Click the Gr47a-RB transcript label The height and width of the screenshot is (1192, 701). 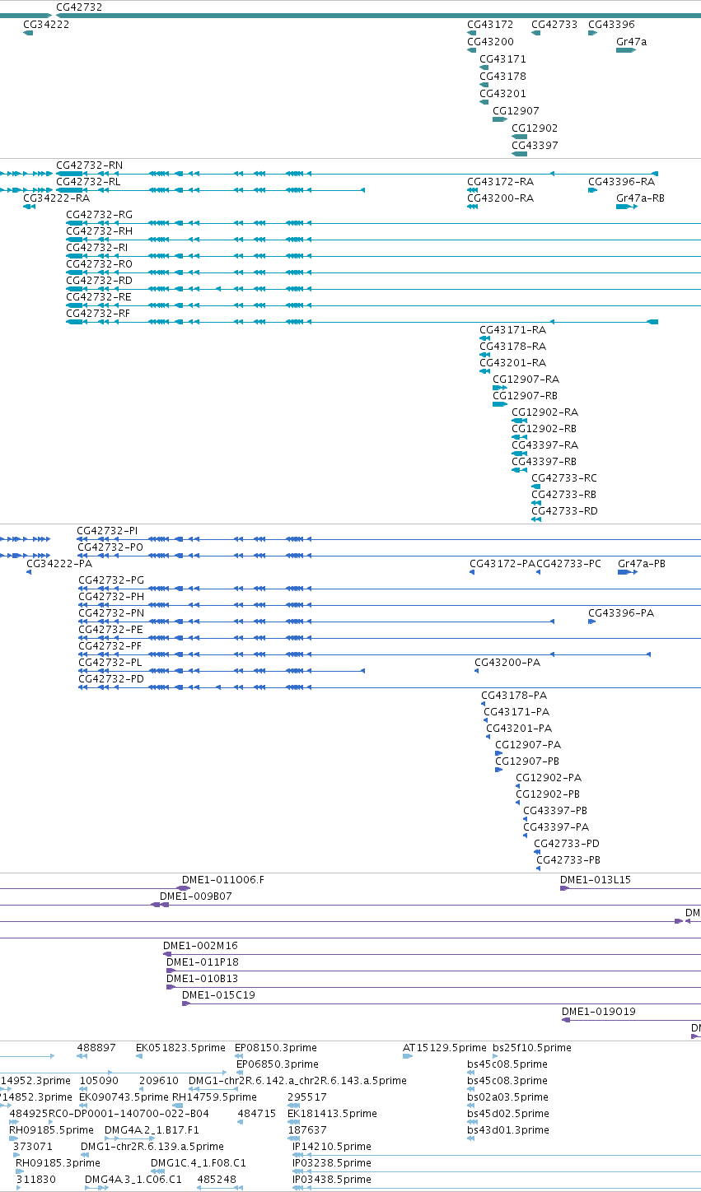click(640, 198)
